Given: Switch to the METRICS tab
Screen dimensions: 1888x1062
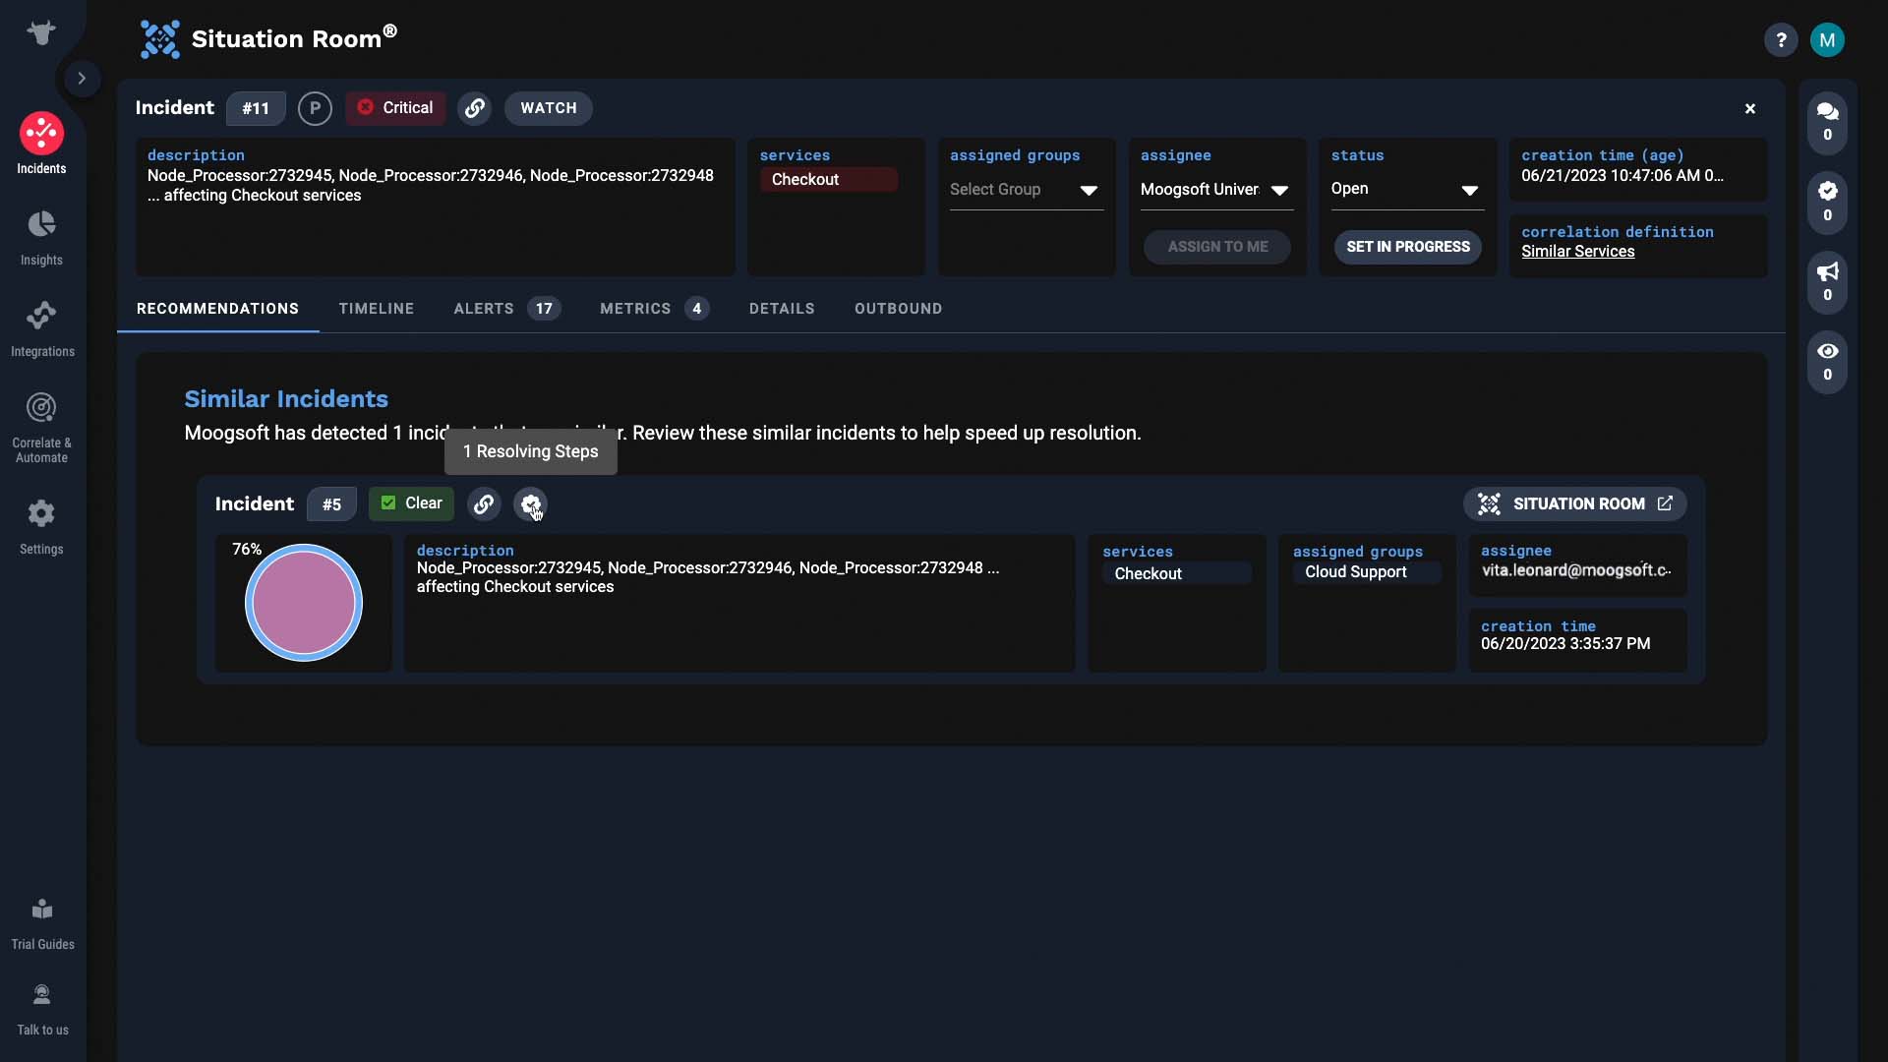Looking at the screenshot, I should point(654,309).
